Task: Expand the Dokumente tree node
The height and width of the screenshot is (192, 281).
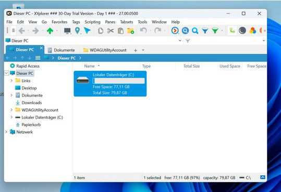Action: [11, 95]
